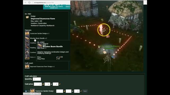Reload the page with the refresh icon
170x95 pixels.
(29, 2)
